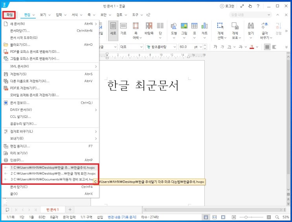
Task: Open the 보기 menu tab
Action: click(x=43, y=15)
